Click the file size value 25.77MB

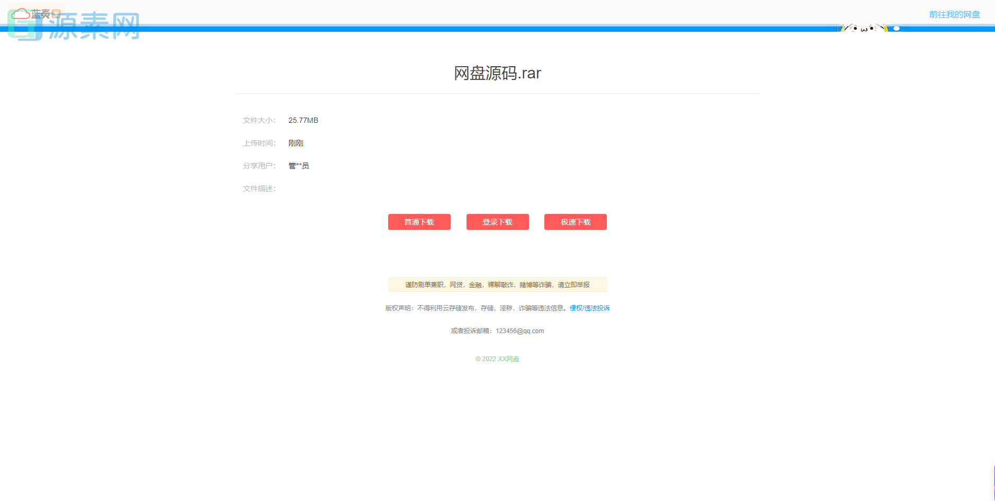[x=303, y=120]
